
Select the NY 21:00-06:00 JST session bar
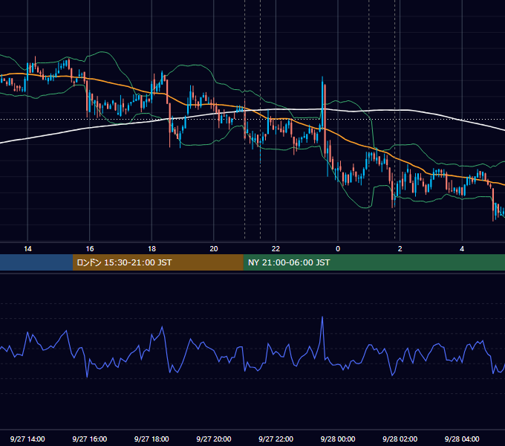pos(374,262)
